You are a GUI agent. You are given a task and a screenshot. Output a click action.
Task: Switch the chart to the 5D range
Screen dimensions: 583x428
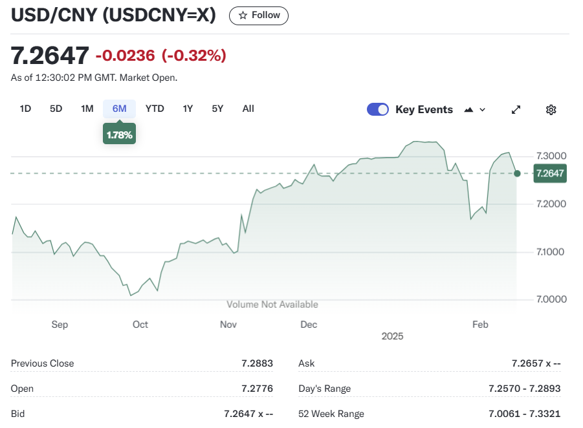pyautogui.click(x=56, y=109)
